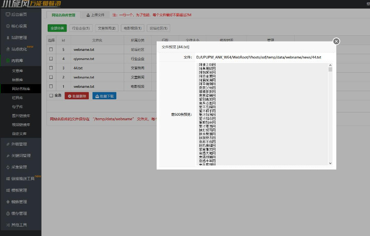Click the 后台首页 monitor icon

coord(8,14)
